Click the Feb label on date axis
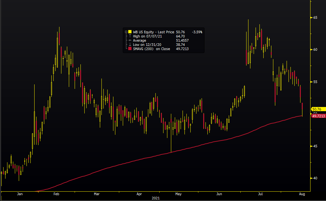Image resolution: width=326 pixels, height=201 pixels. (56, 194)
